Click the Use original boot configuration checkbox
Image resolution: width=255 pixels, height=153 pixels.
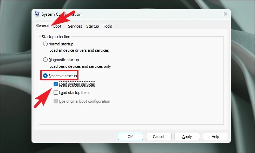(56, 101)
